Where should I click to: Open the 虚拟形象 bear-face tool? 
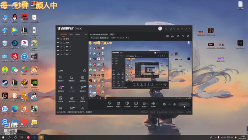[72, 99]
